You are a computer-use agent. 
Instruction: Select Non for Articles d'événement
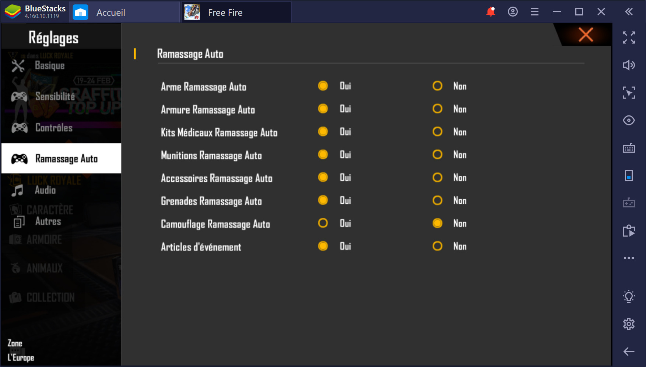(x=438, y=246)
